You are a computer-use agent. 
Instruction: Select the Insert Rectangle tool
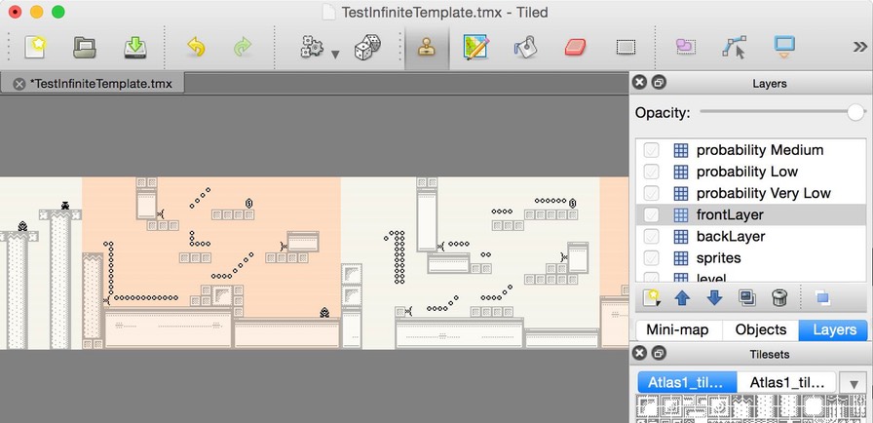784,48
